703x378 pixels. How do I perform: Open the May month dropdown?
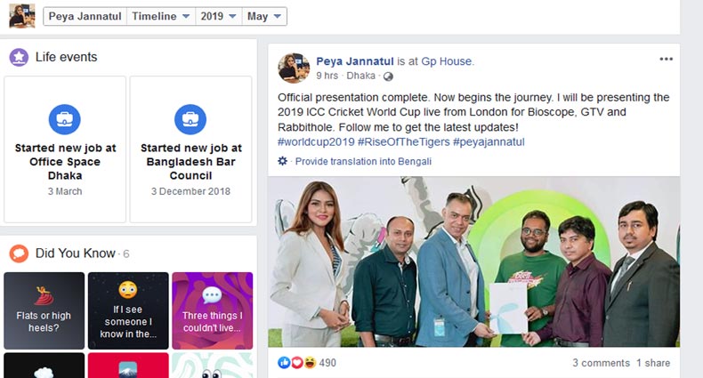264,16
